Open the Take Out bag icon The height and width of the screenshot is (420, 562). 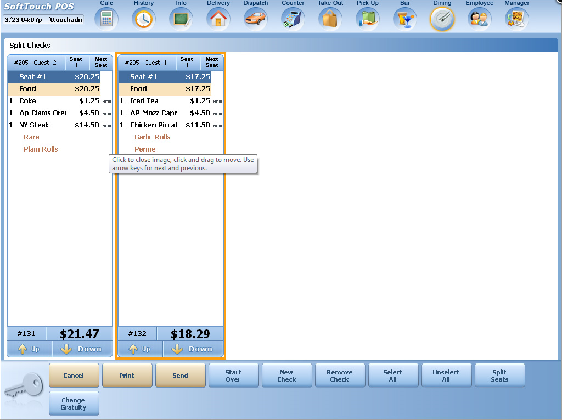[x=330, y=19]
